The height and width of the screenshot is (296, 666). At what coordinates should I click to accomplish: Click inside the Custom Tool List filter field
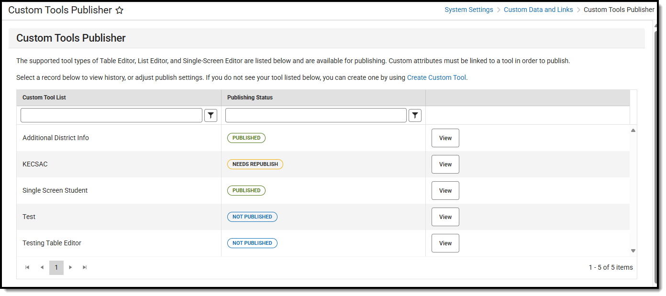pos(111,115)
